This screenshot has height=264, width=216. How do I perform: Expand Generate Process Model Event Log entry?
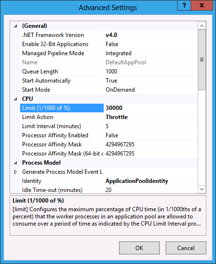(x=15, y=172)
